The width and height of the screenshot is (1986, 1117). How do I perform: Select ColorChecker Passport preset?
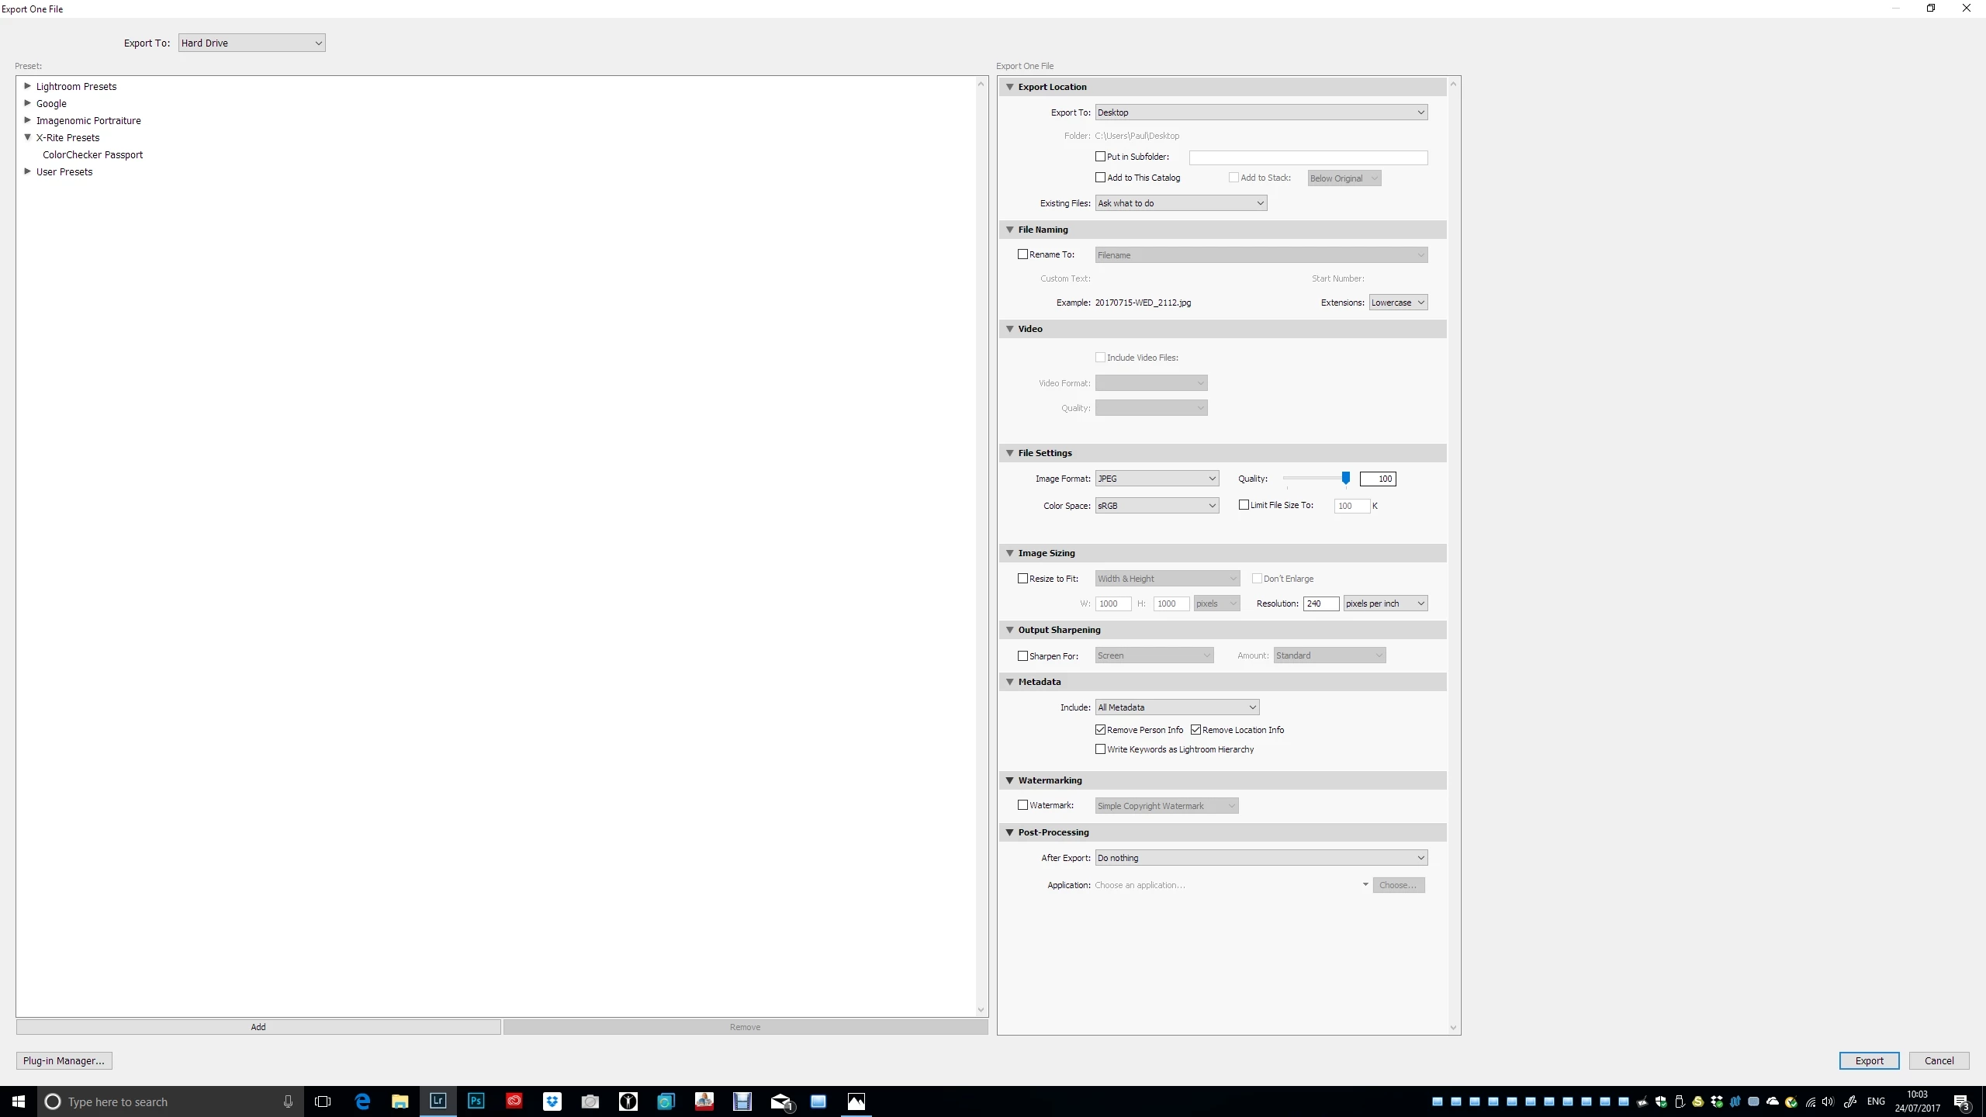click(x=93, y=155)
